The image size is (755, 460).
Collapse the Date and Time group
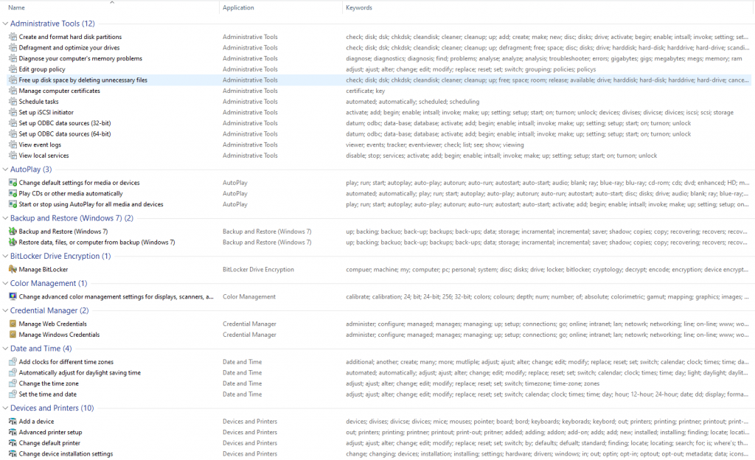5,349
